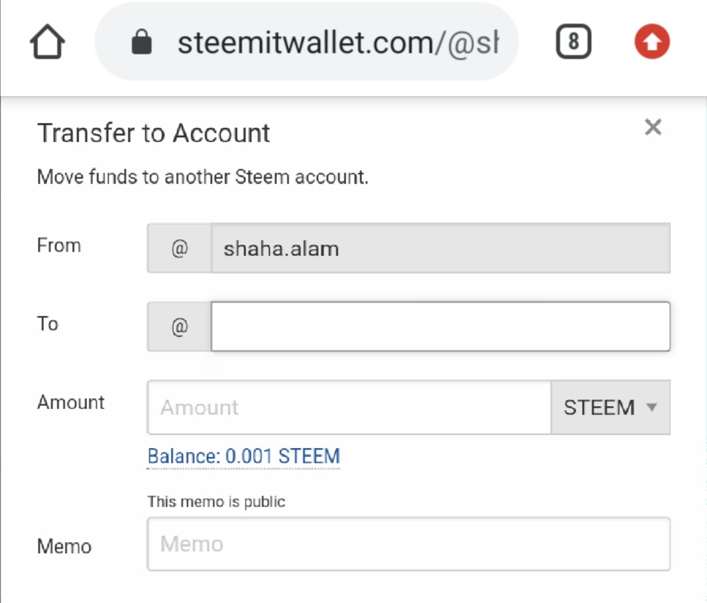This screenshot has height=603, width=707.
Task: Click the Transfer to Account heading
Action: [x=154, y=133]
